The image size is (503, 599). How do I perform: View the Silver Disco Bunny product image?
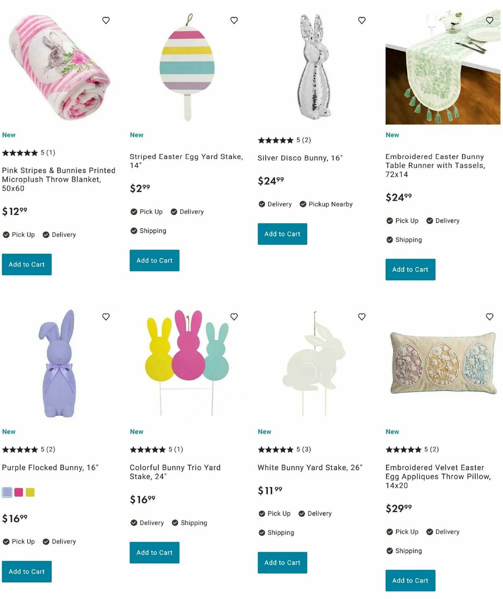click(x=315, y=67)
